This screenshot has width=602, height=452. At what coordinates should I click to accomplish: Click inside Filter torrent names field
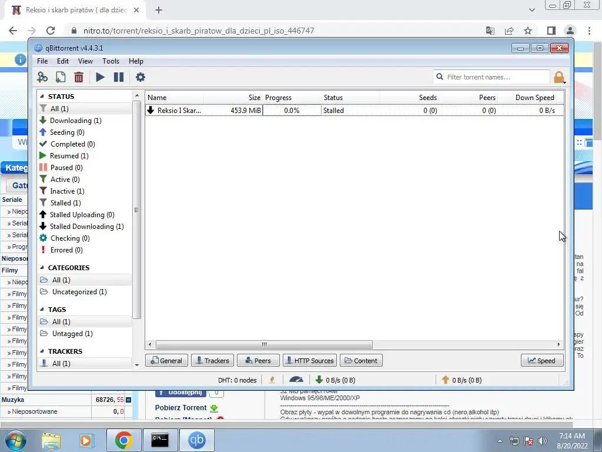[491, 77]
